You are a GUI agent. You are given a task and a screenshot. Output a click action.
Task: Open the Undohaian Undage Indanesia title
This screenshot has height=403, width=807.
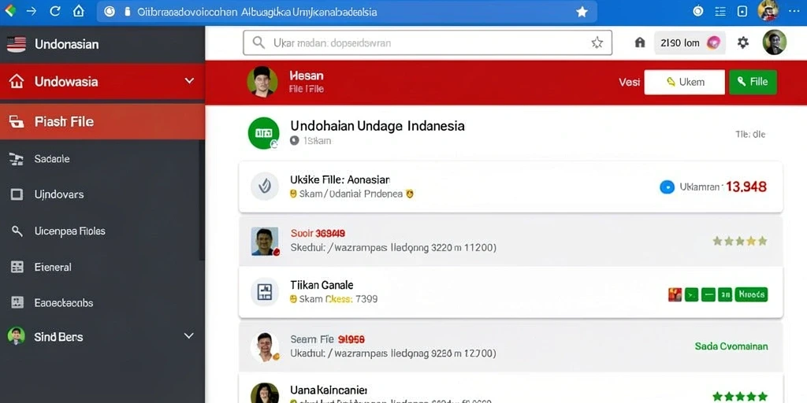pyautogui.click(x=377, y=126)
